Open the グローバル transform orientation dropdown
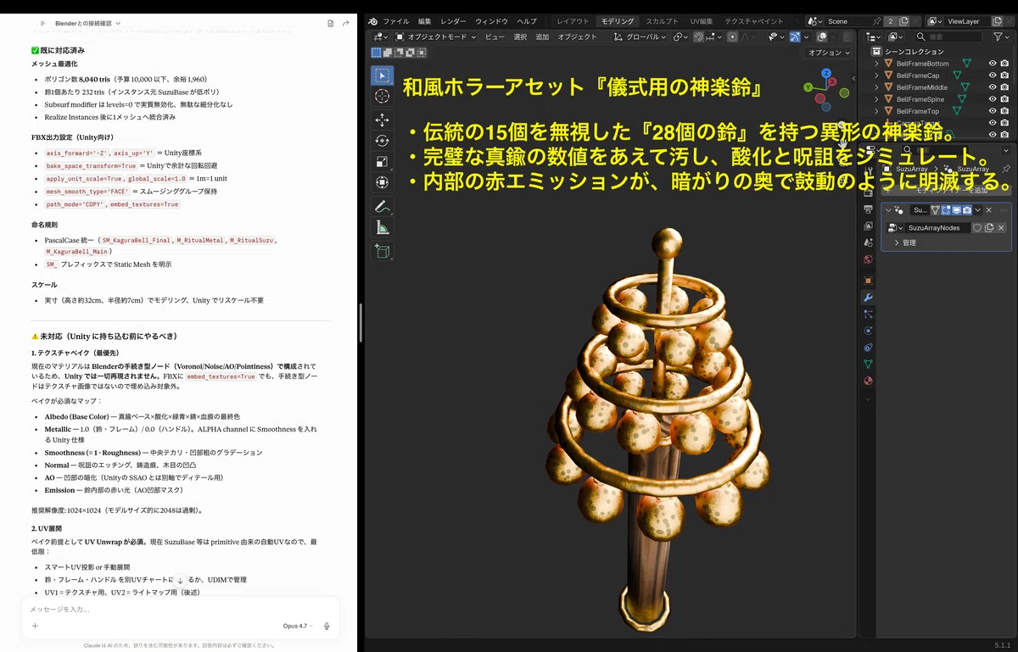Image resolution: width=1018 pixels, height=652 pixels. tap(640, 37)
